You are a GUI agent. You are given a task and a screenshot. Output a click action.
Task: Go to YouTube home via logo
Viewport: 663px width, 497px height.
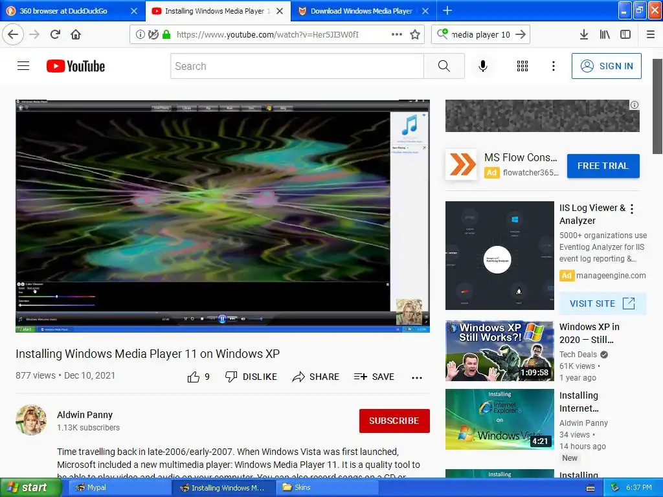pos(76,66)
